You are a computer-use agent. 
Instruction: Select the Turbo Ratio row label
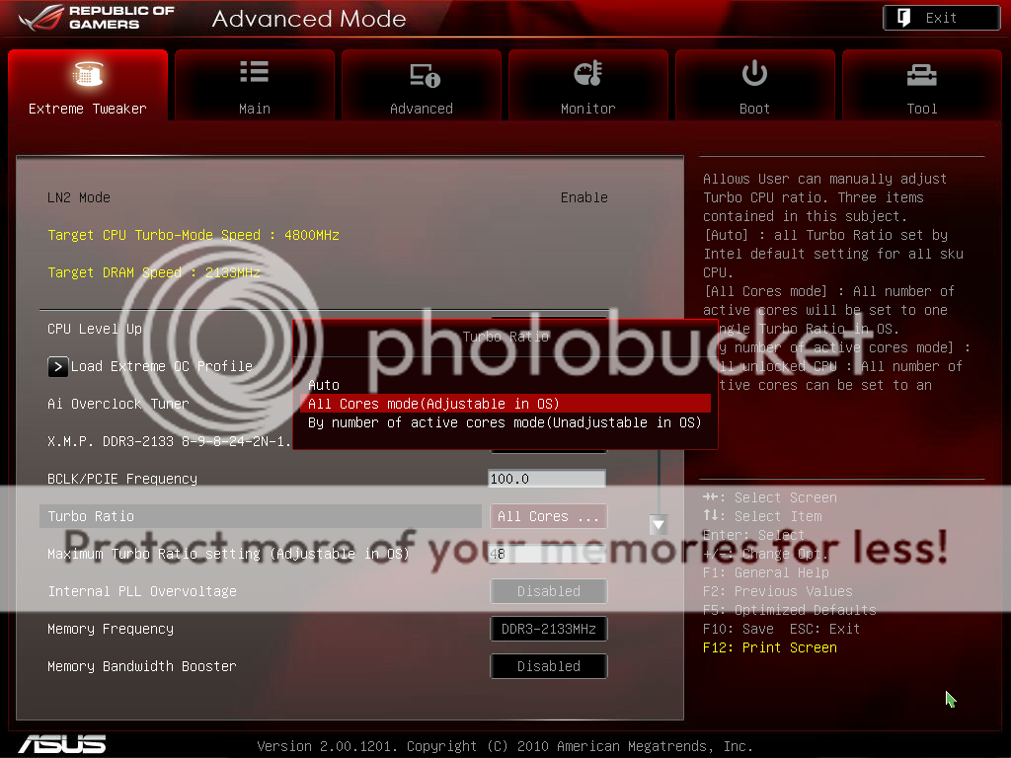(x=91, y=516)
